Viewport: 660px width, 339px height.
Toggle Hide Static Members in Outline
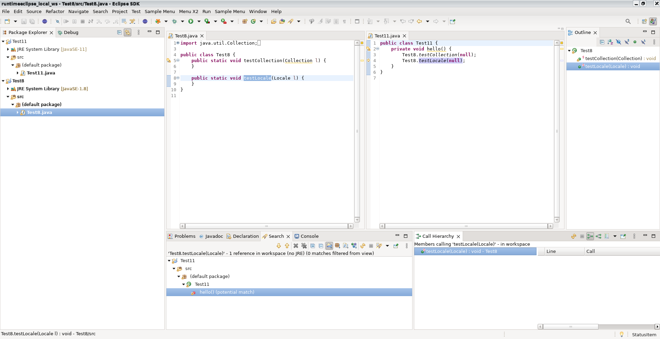point(627,42)
